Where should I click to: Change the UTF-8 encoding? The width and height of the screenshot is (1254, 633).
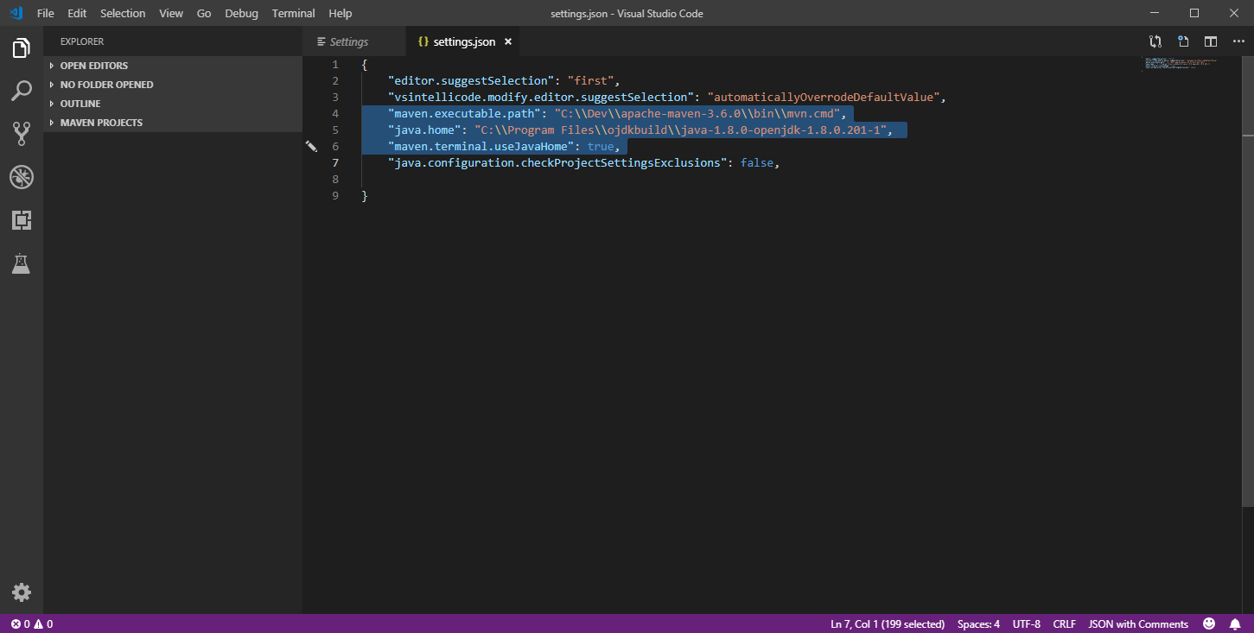pos(1027,624)
